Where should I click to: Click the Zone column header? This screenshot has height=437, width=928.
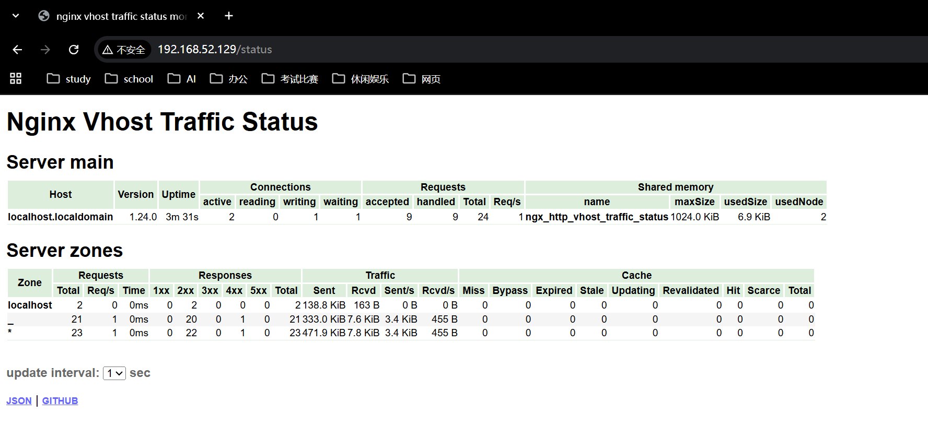(x=30, y=282)
